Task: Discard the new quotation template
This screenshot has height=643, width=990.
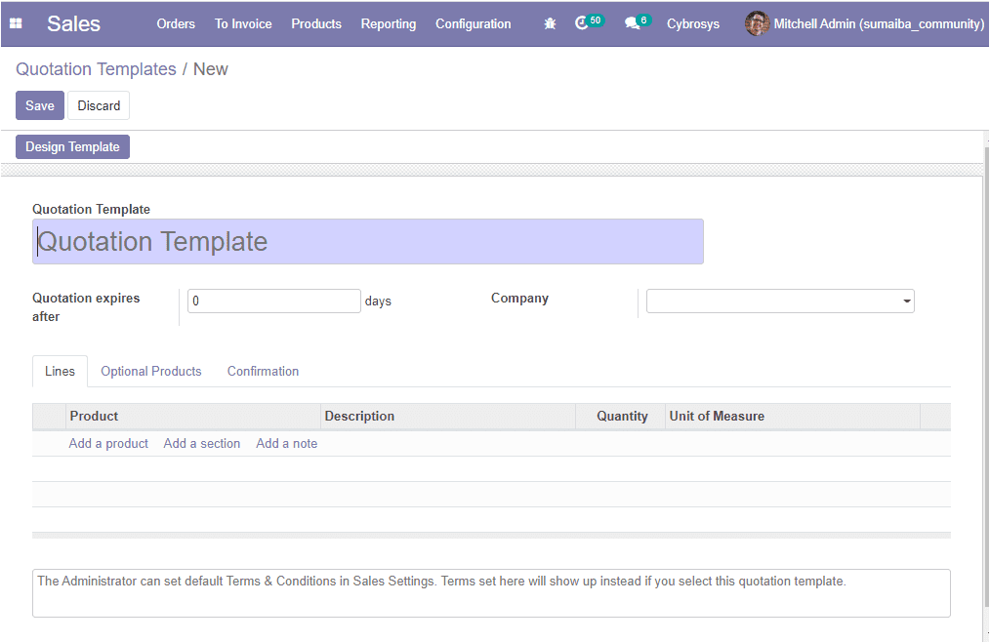Action: [99, 105]
